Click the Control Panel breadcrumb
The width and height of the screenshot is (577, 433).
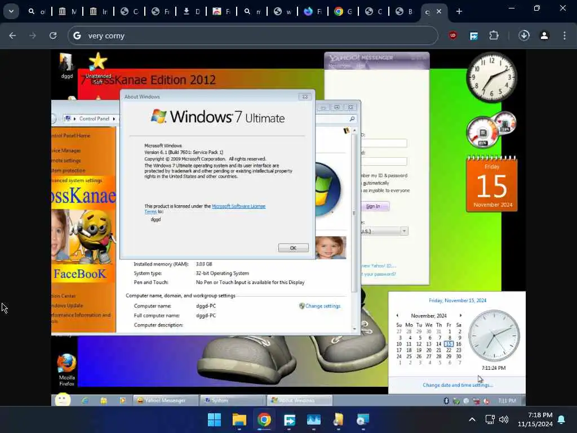click(94, 118)
